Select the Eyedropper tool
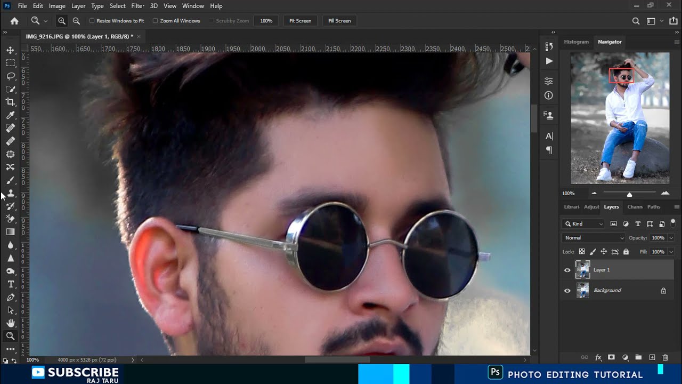 [10, 115]
